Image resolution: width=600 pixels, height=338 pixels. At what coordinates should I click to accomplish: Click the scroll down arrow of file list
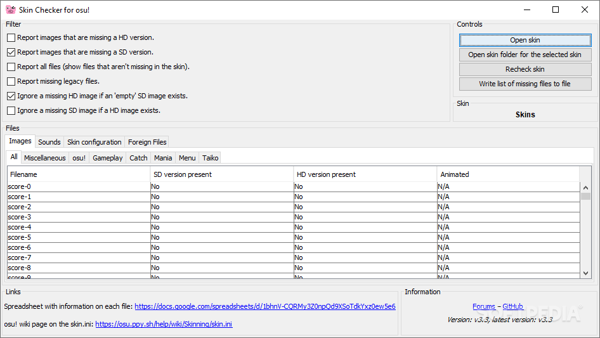(585, 273)
